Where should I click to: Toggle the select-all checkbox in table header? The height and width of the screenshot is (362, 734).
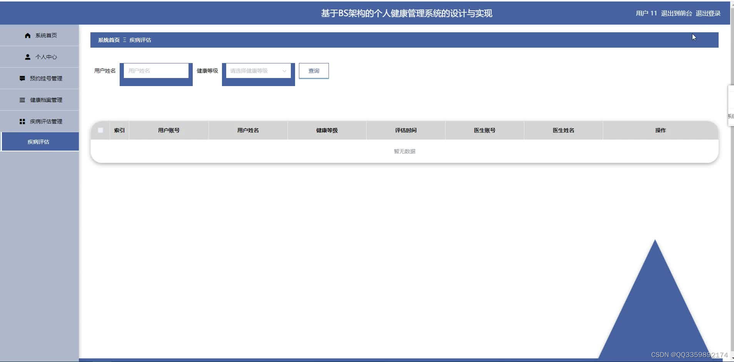[100, 130]
